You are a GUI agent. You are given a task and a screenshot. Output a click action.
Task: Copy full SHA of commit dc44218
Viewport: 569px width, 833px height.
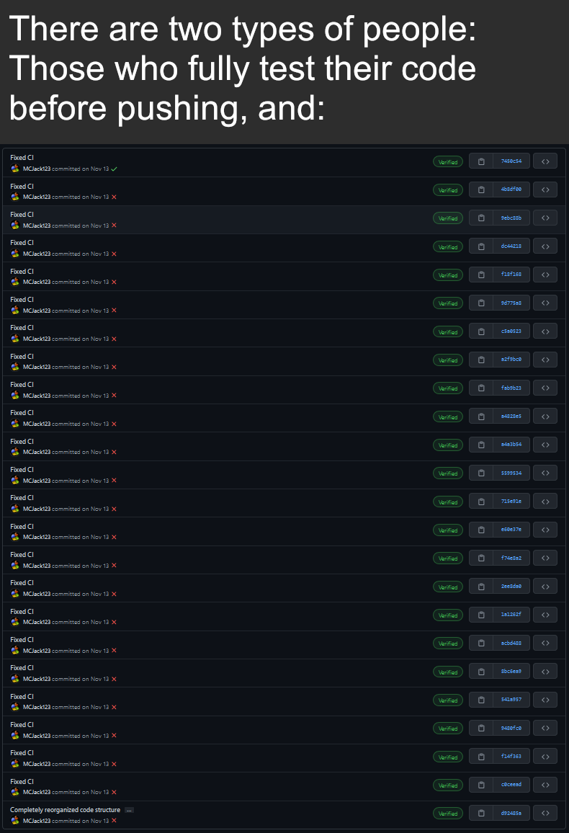[x=480, y=246]
